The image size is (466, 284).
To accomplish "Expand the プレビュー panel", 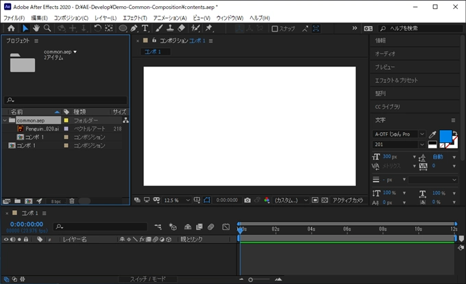I will pos(384,67).
